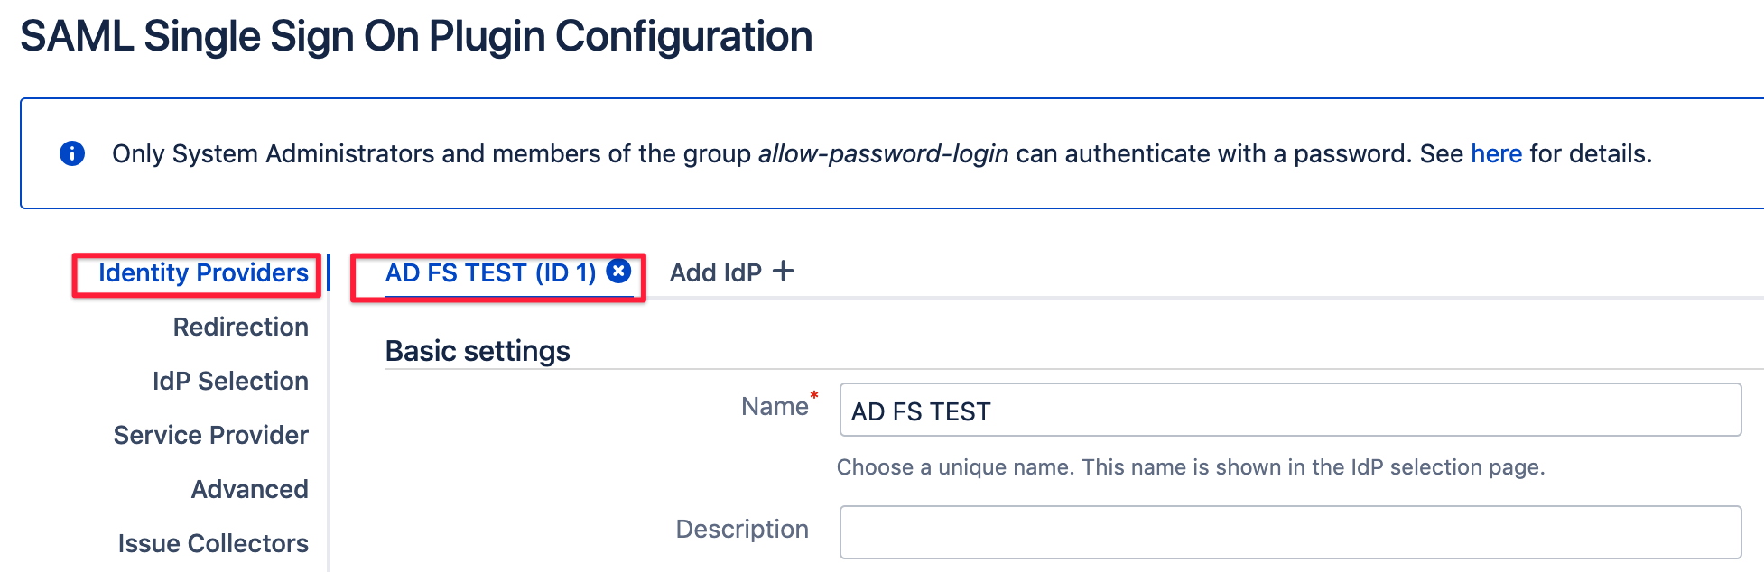
Task: Click the plus icon beside Add IdP
Action: [x=784, y=271]
